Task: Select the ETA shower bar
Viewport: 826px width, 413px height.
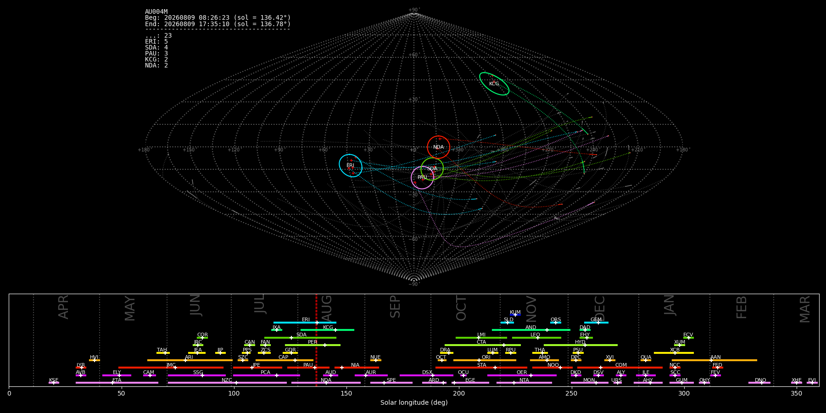Action: [x=117, y=383]
